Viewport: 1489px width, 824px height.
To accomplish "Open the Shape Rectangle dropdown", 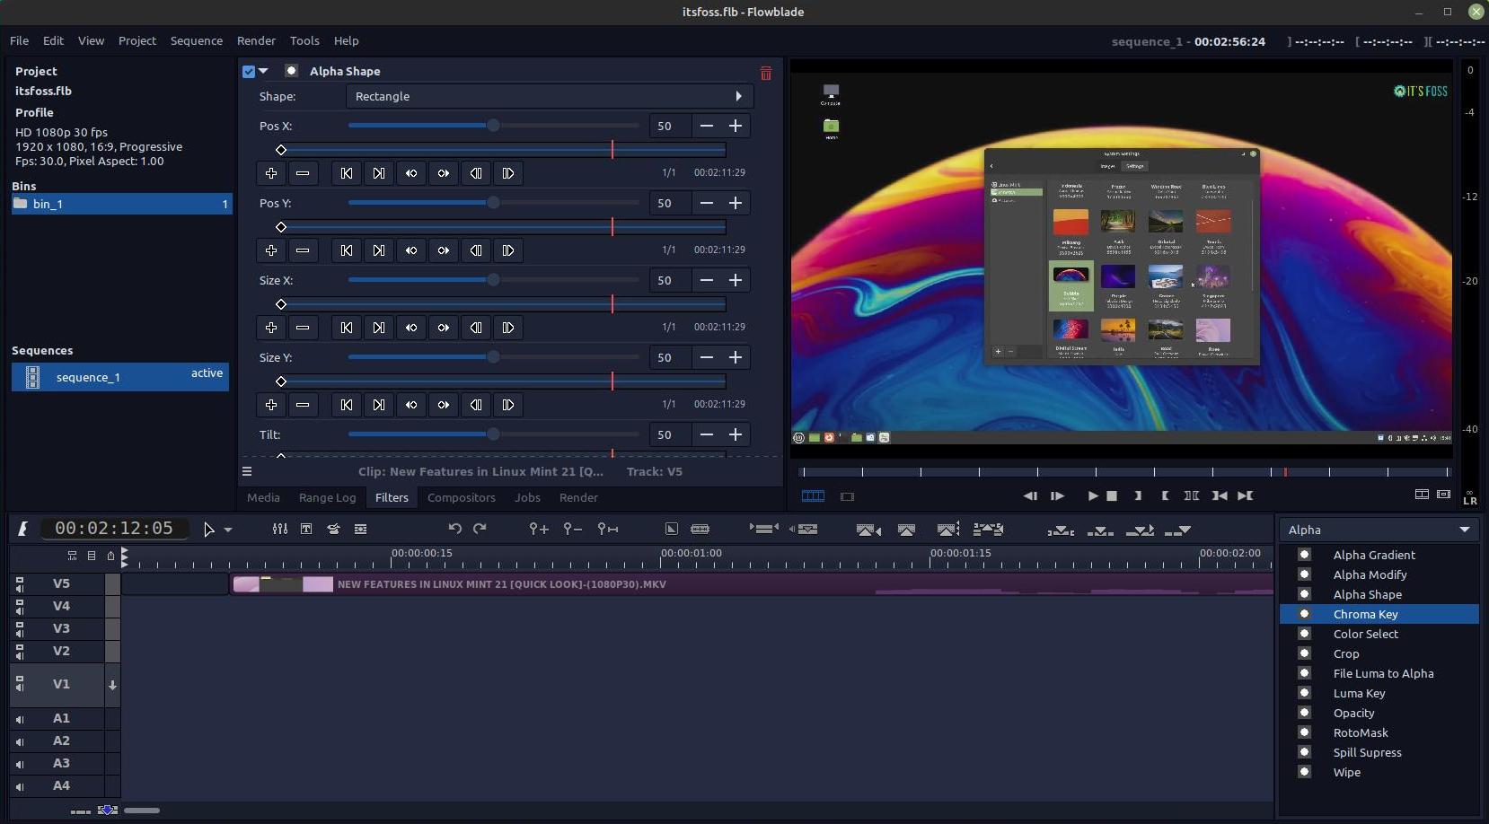I will (550, 96).
